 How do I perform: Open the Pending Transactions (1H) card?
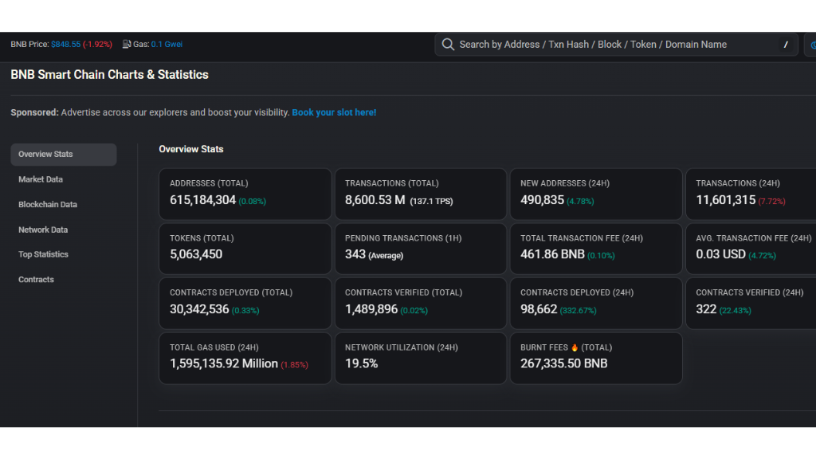[421, 249]
